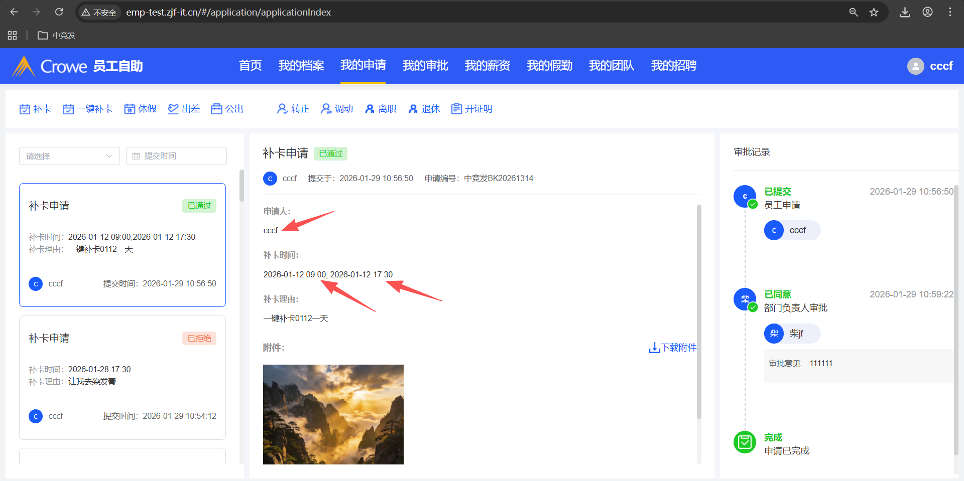The width and height of the screenshot is (964, 481).
Task: Expand the 请选择 status dropdown
Action: tap(69, 156)
